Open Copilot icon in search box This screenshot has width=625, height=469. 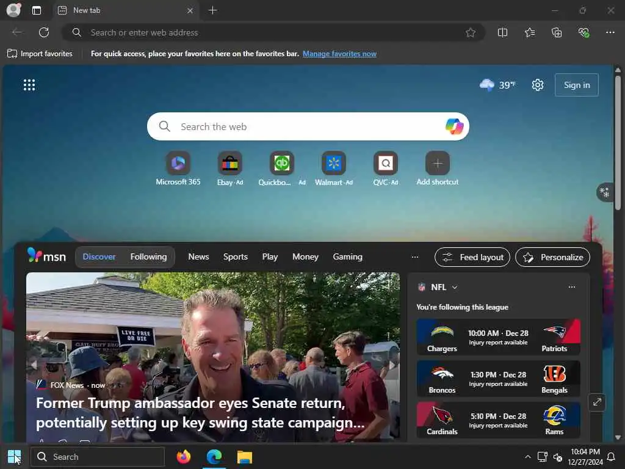point(454,126)
